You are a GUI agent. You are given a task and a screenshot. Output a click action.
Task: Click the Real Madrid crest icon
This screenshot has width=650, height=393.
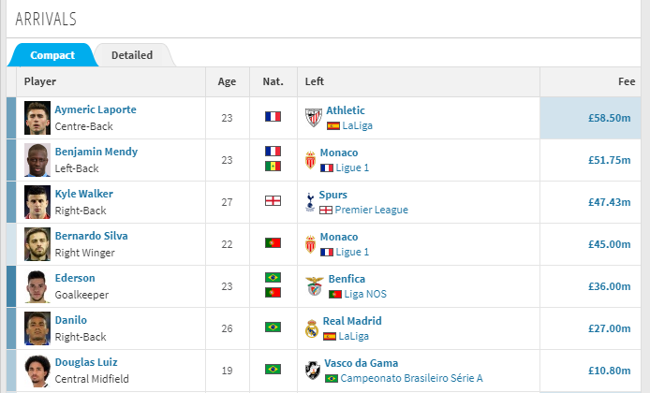312,328
